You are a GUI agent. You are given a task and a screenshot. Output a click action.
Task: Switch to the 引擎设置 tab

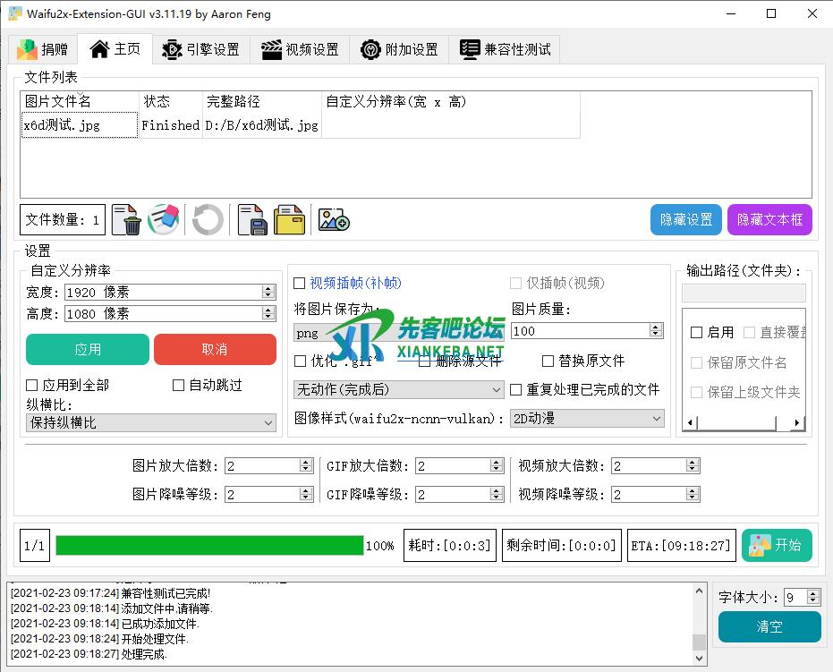point(201,49)
